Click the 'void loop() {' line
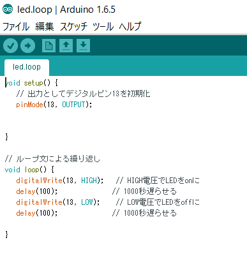Image resolution: width=247 pixels, height=261 pixels. 29,170
